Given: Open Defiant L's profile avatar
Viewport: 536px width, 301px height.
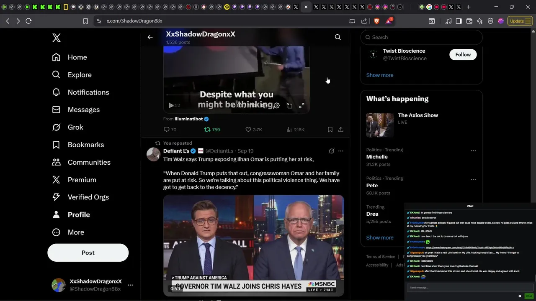Looking at the screenshot, I should (x=154, y=154).
